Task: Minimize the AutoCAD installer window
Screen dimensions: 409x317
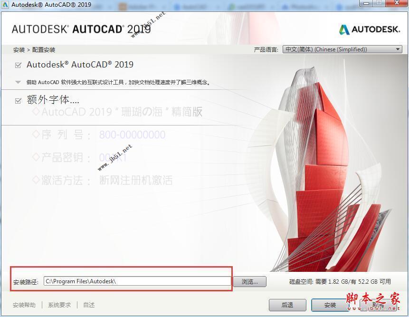Action: [366, 4]
